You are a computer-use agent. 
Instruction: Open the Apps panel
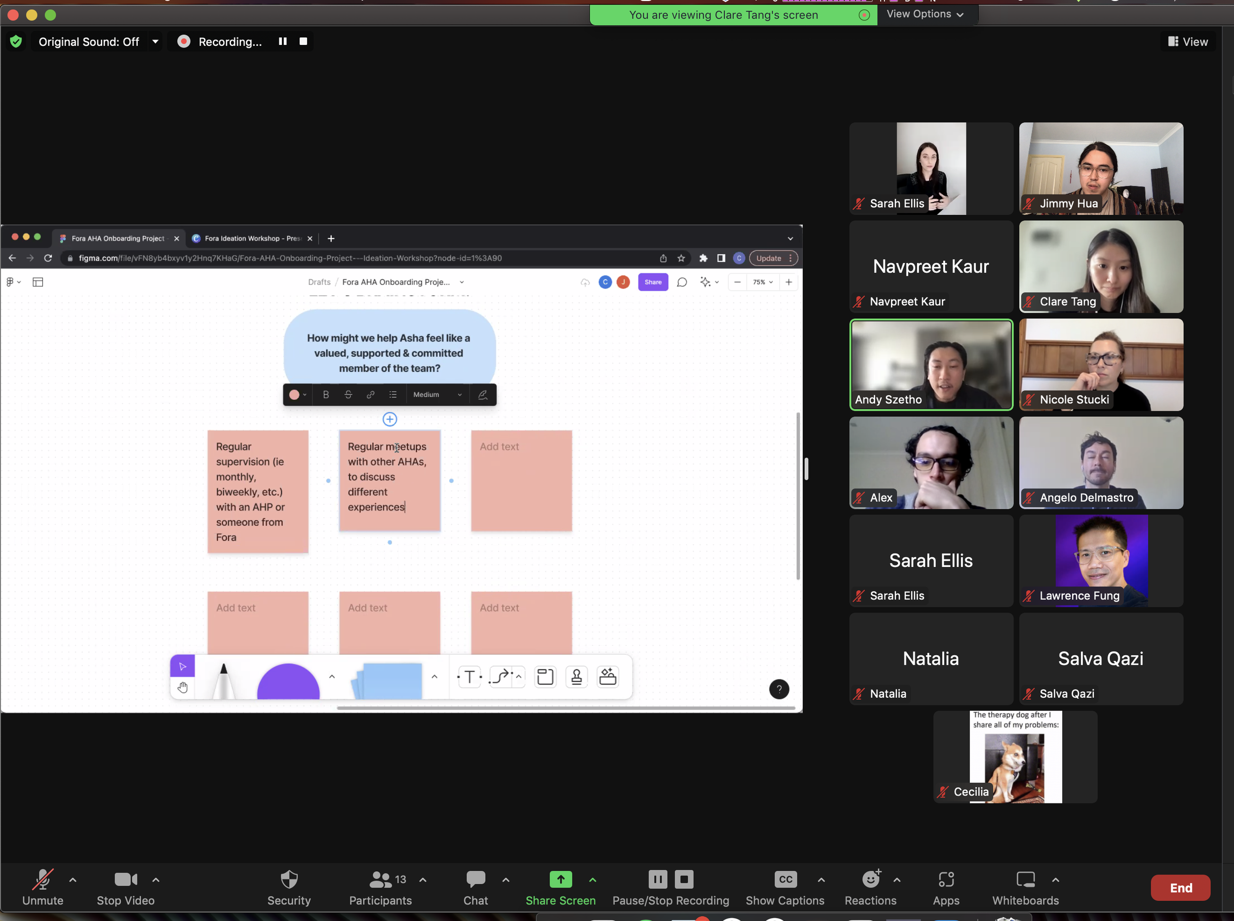946,880
